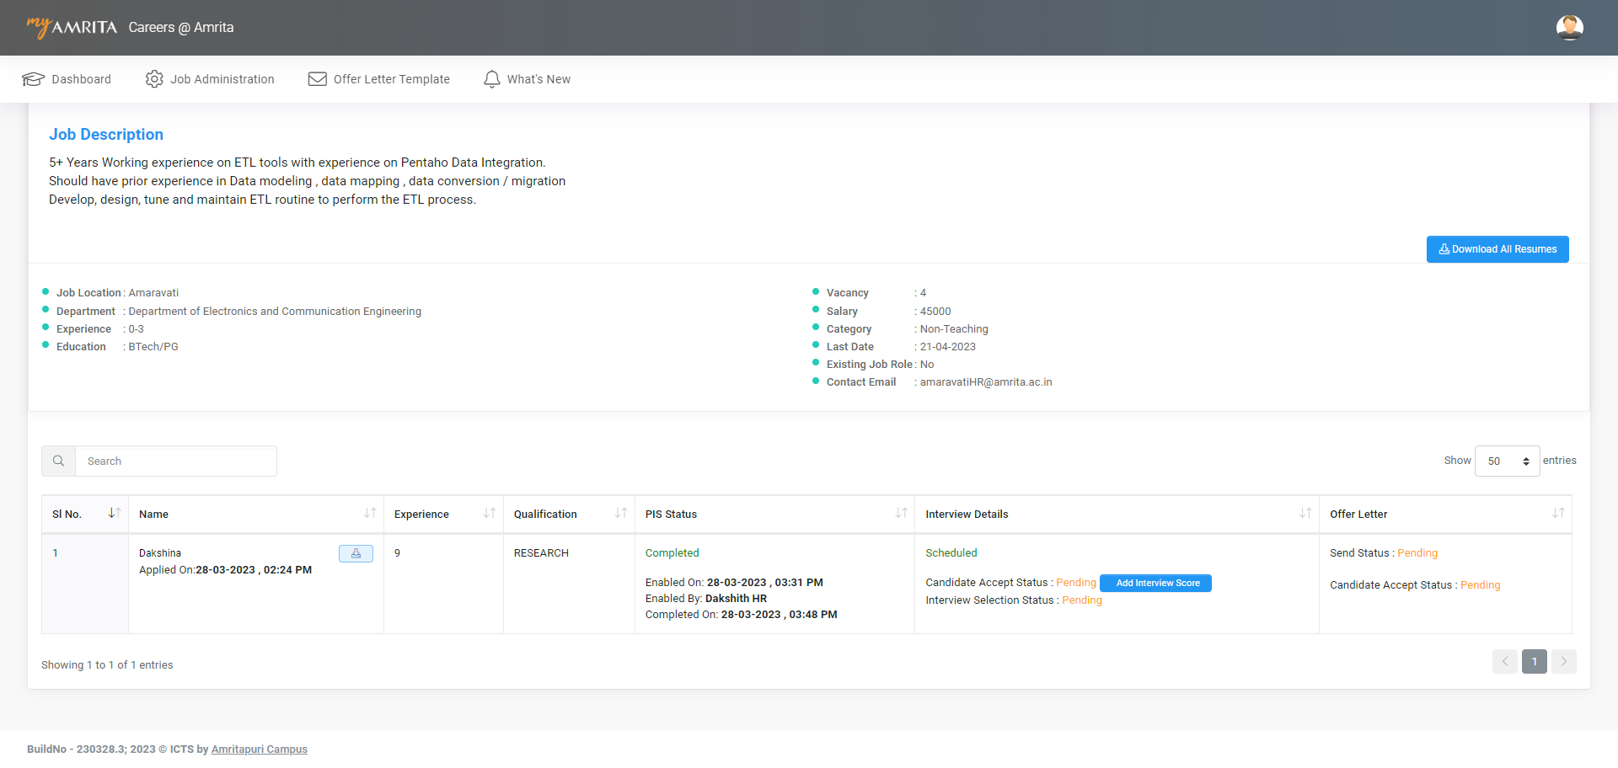Click Add Interview Score button

[1155, 584]
